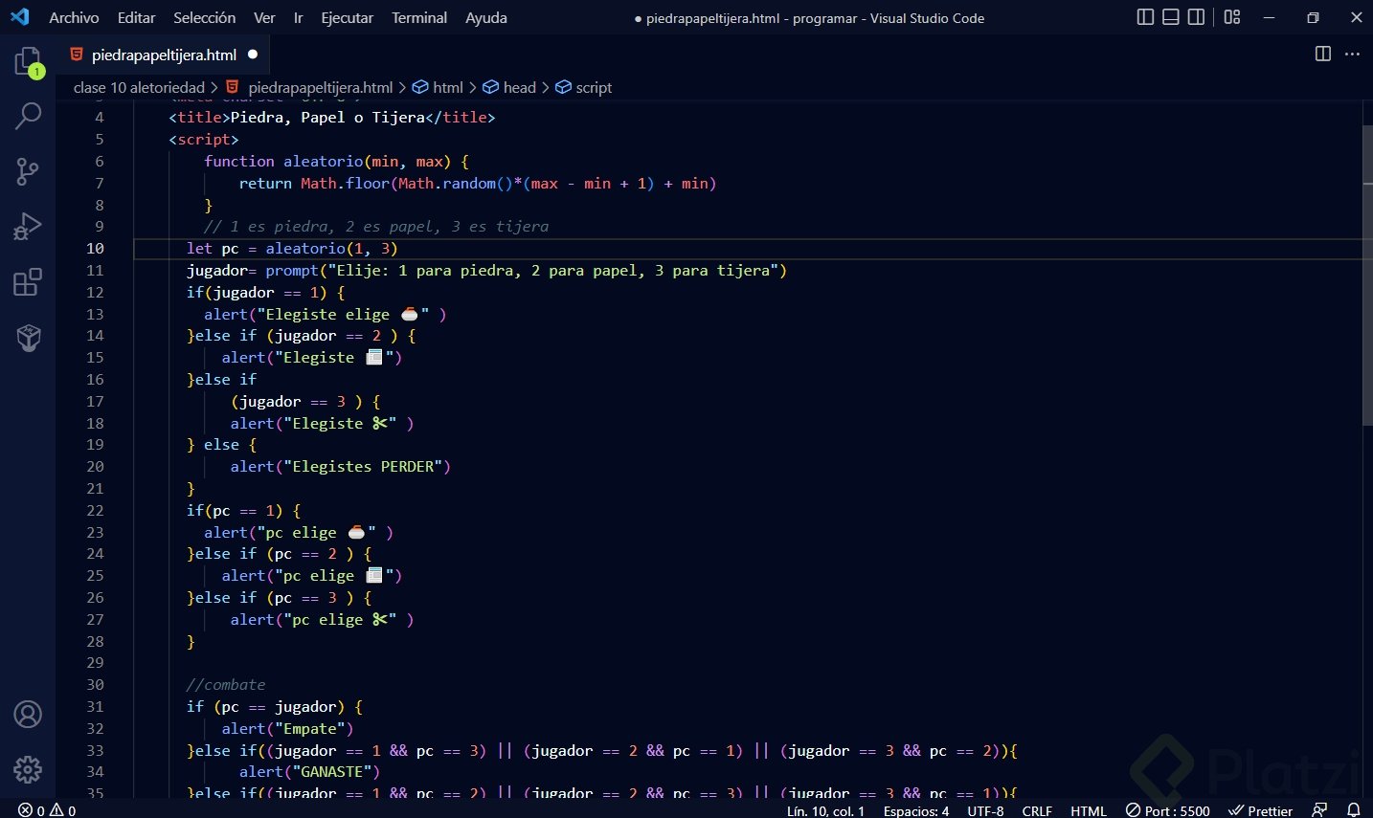Viewport: 1373px width, 818px height.
Task: Open the Accounts icon in activity bar
Action: coord(28,715)
